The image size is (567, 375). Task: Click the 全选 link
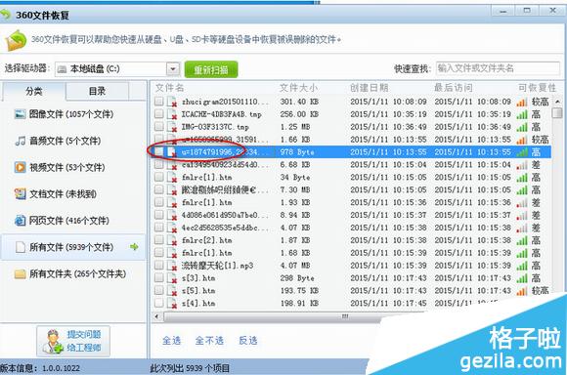pyautogui.click(x=171, y=340)
